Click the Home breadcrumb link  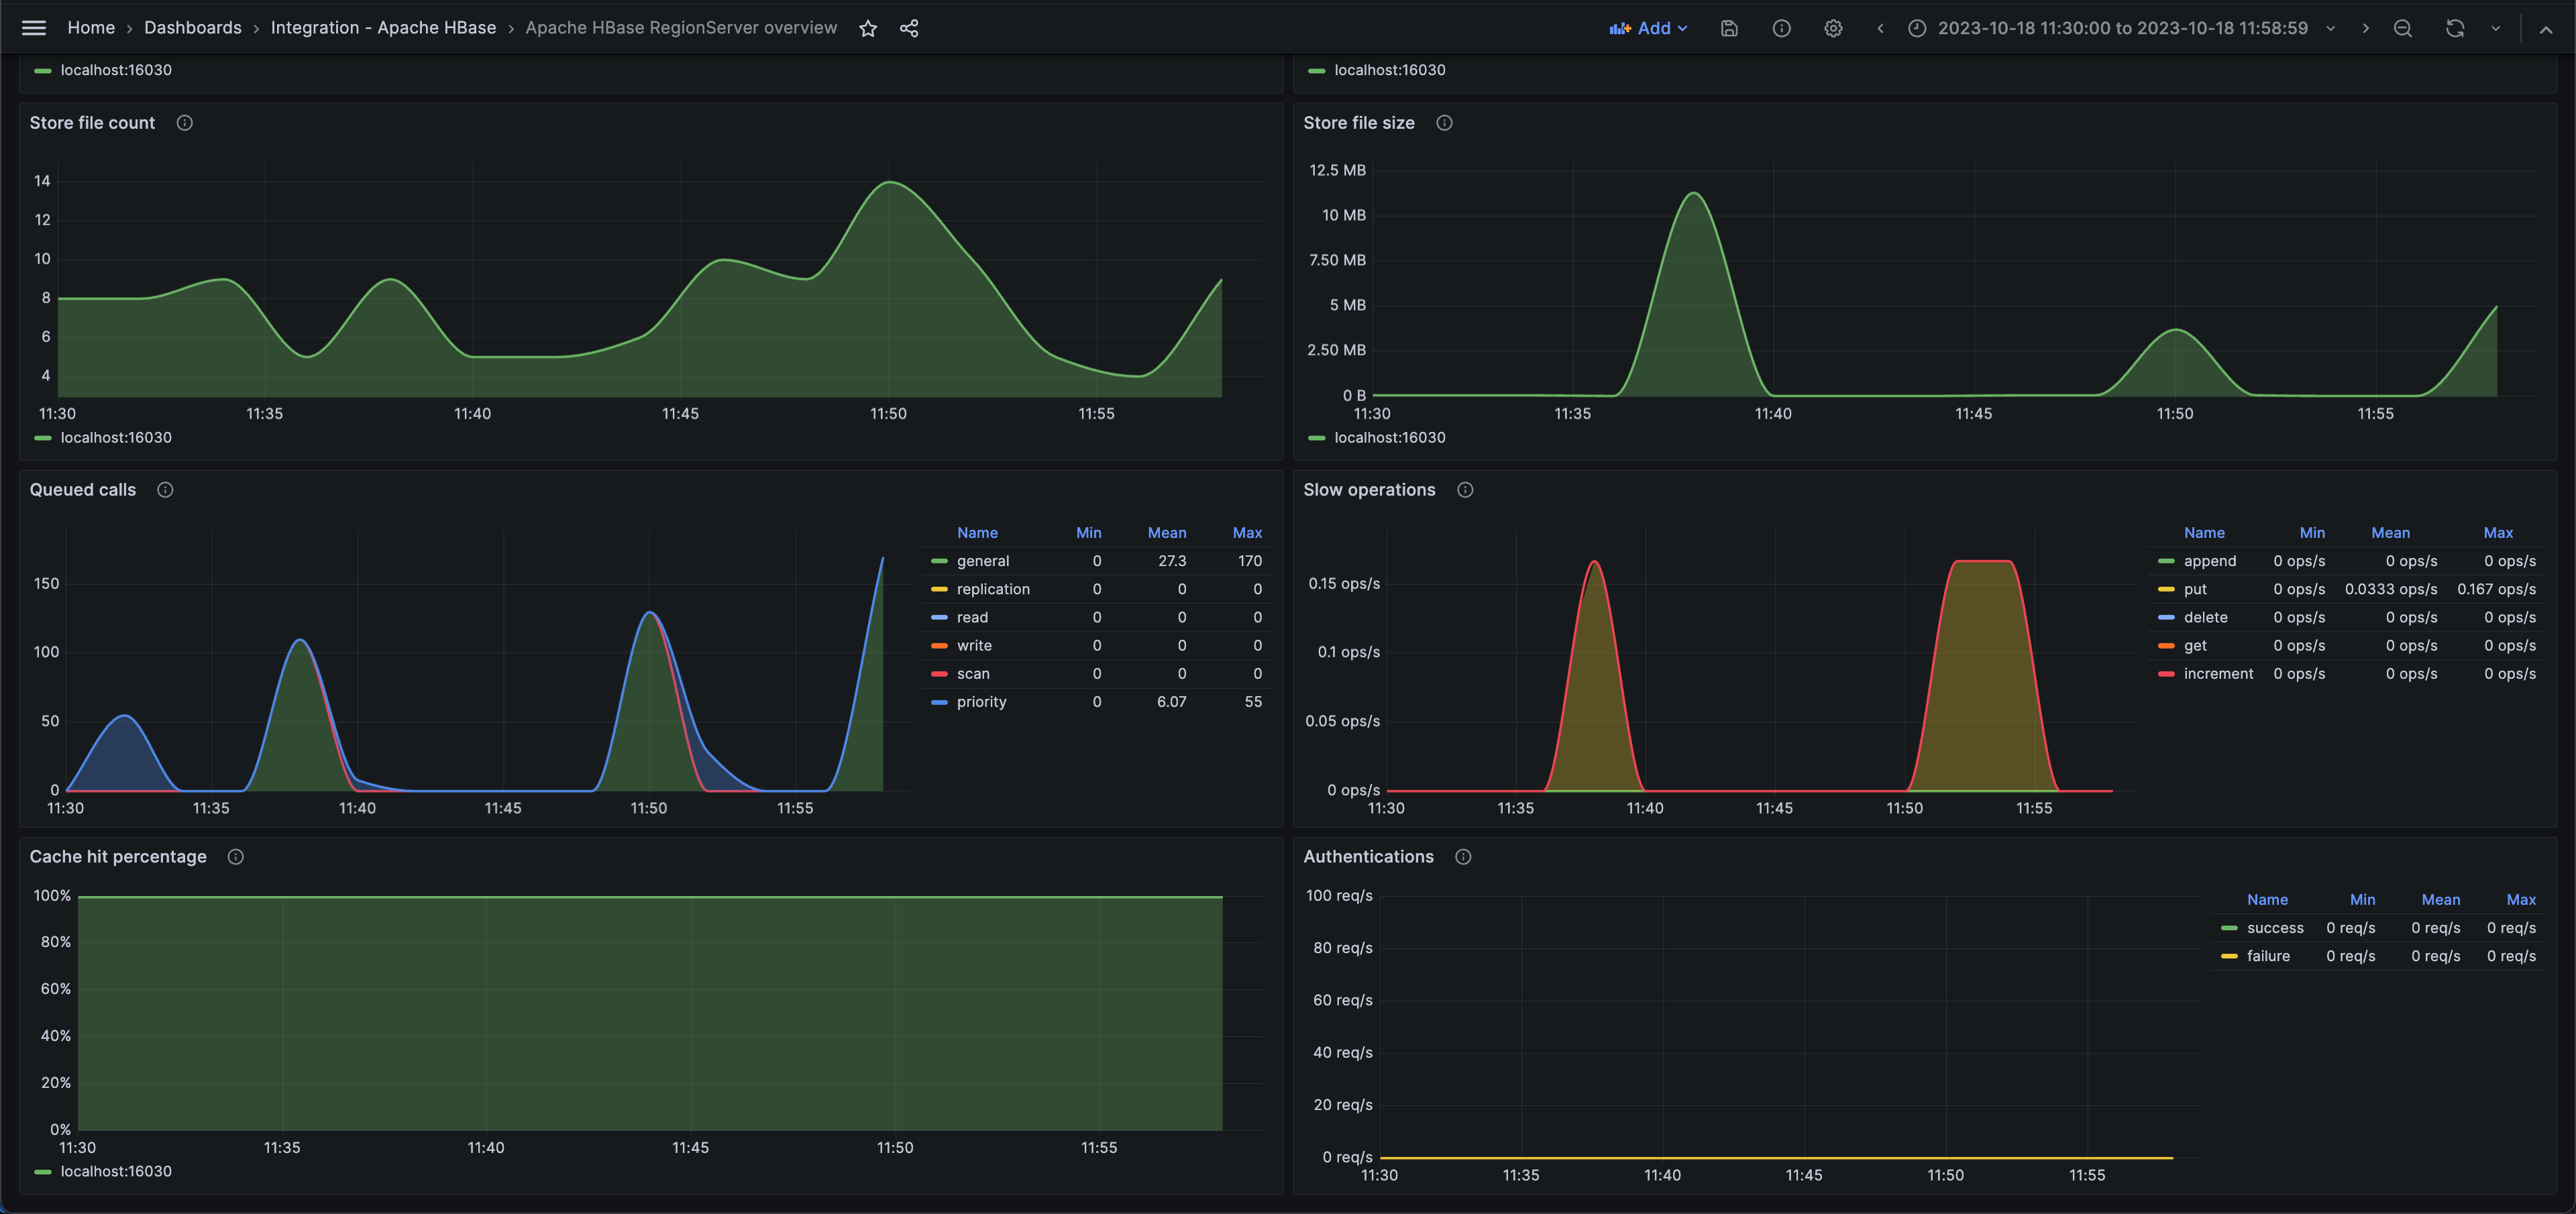click(90, 28)
